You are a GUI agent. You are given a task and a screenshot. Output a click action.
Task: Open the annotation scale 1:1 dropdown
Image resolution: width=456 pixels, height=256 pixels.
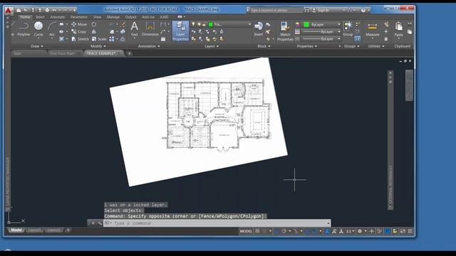(x=350, y=231)
